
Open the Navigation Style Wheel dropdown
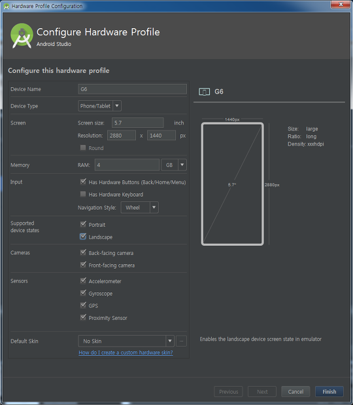coord(140,207)
